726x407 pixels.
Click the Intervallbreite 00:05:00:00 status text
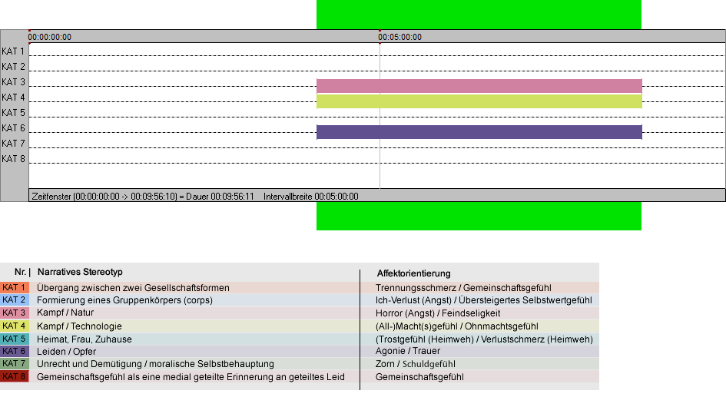[x=310, y=197]
